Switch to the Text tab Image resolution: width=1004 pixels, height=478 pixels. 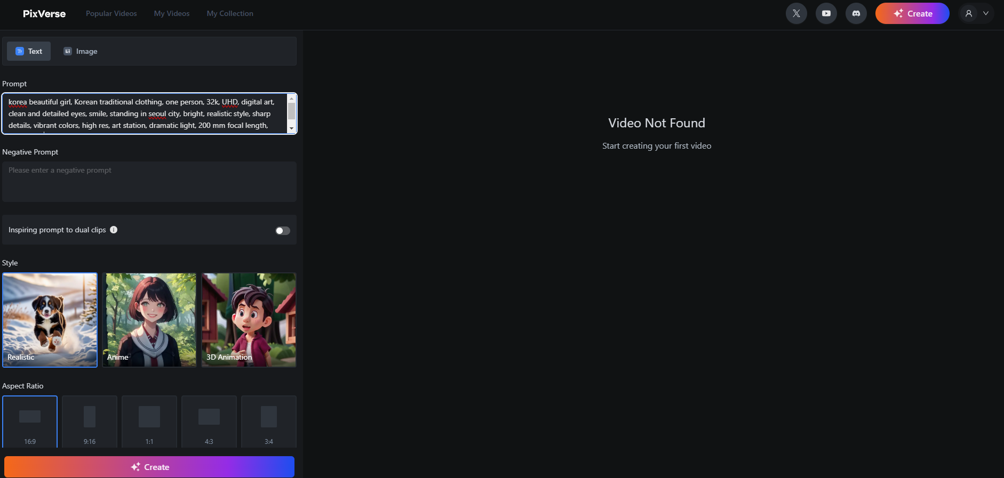[29, 51]
